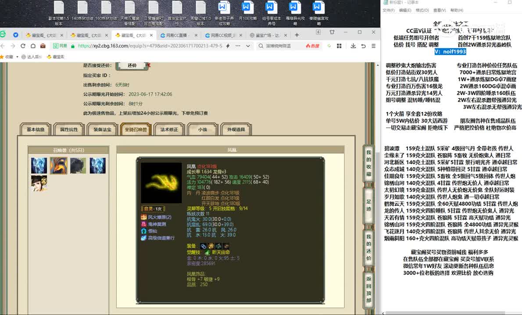Open the 藏宝阁 bookmark in bookmarks bar
The height and width of the screenshot is (315, 522).
click(56, 57)
